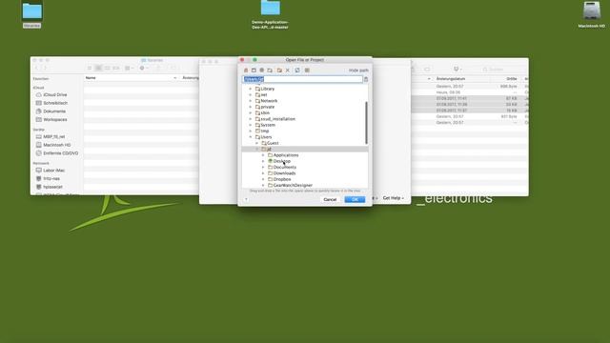Collapse the Users folder node
The width and height of the screenshot is (610, 343).
pyautogui.click(x=251, y=137)
